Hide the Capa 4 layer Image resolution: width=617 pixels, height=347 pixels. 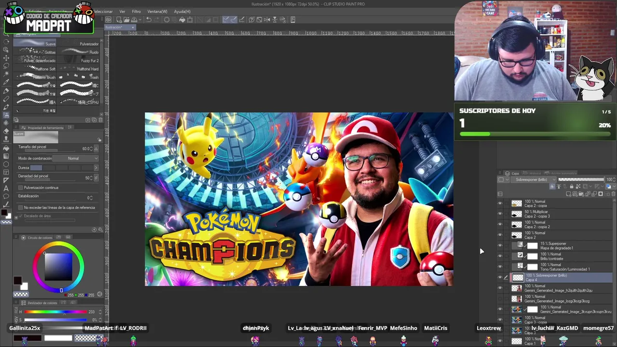(500, 278)
